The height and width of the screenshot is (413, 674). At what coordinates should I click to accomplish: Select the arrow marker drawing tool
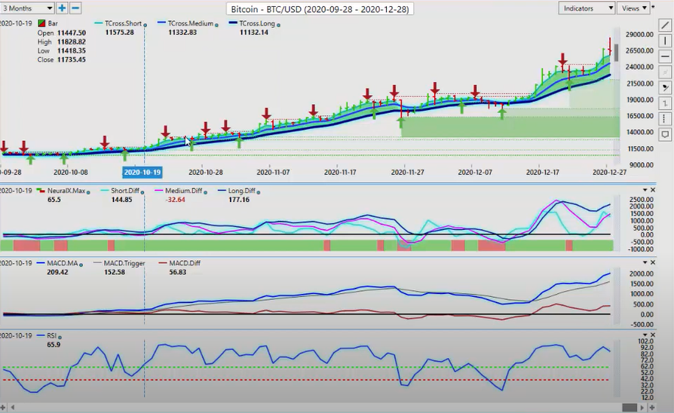(x=665, y=87)
